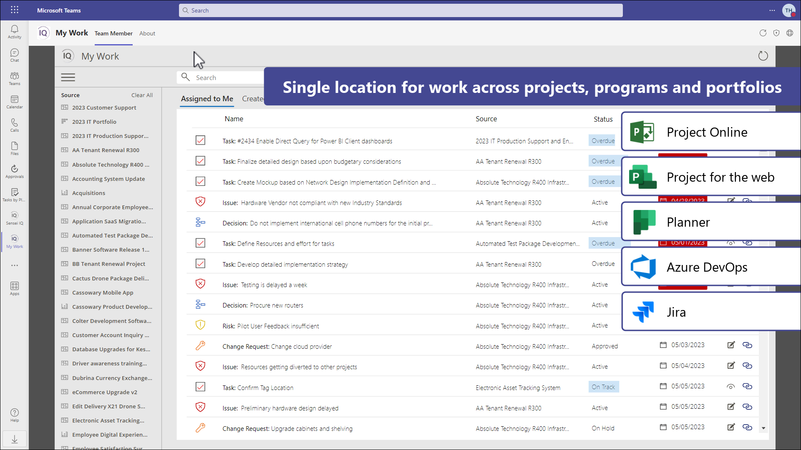Click Clear All in Source filter

(x=142, y=95)
